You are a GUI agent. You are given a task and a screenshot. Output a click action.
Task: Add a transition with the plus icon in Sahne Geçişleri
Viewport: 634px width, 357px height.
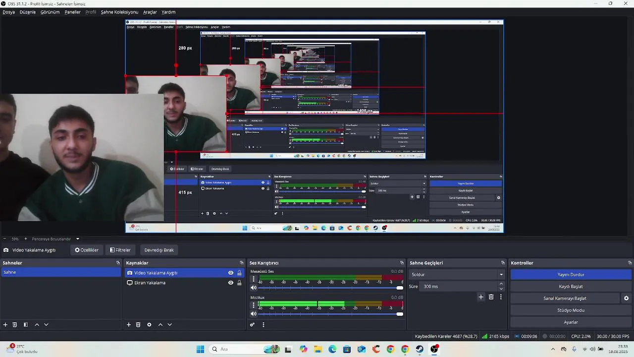480,297
